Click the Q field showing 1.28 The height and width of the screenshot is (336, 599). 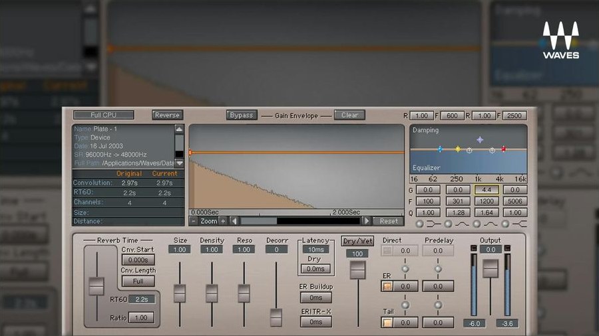click(458, 212)
